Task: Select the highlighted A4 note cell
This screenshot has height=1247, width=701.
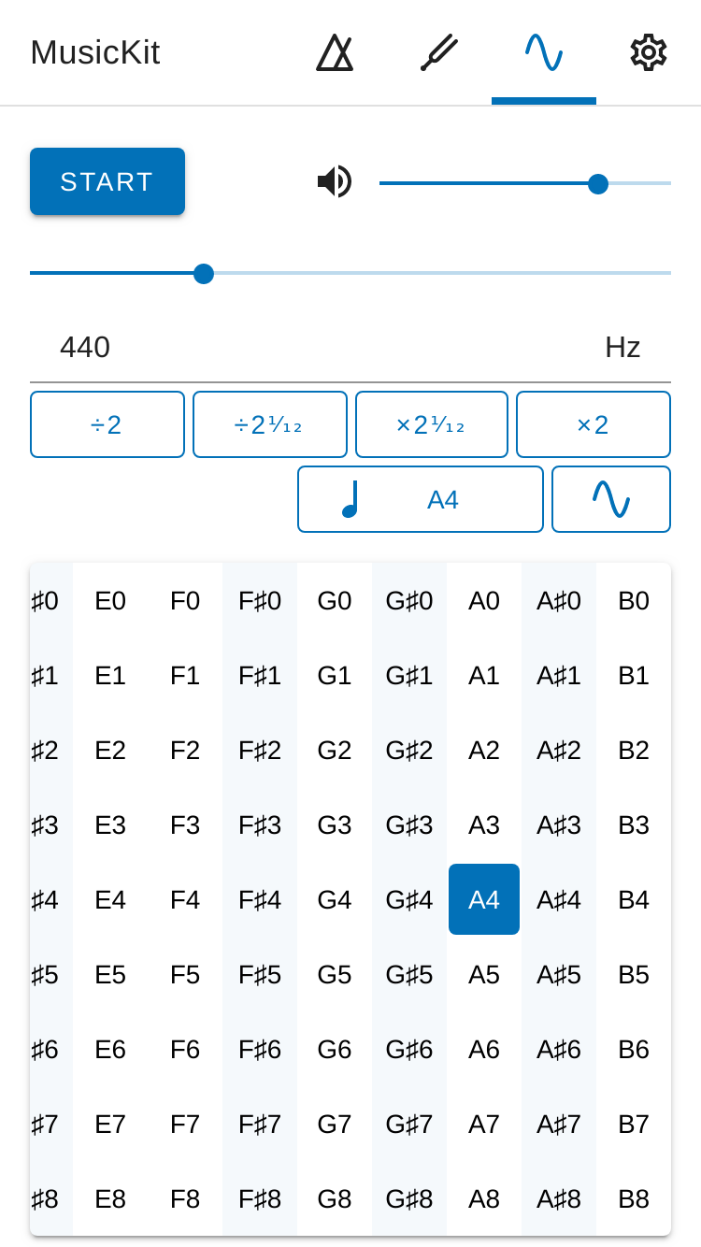Action: (x=484, y=899)
